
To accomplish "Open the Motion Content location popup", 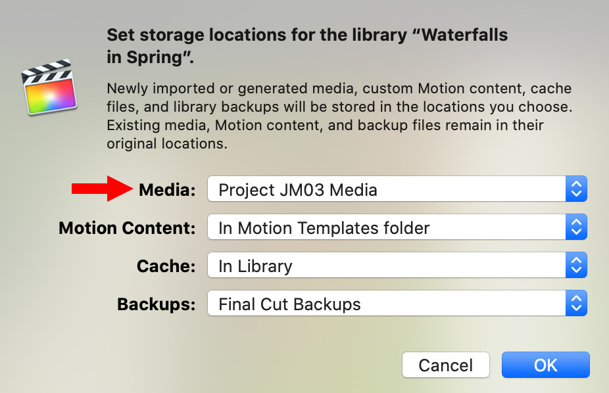I will click(397, 227).
